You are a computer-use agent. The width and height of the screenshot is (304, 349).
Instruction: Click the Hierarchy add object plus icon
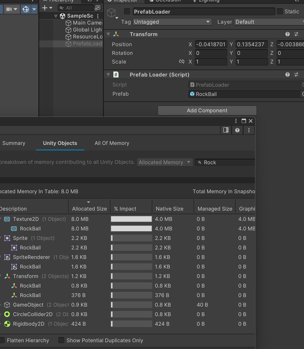(x=45, y=8)
